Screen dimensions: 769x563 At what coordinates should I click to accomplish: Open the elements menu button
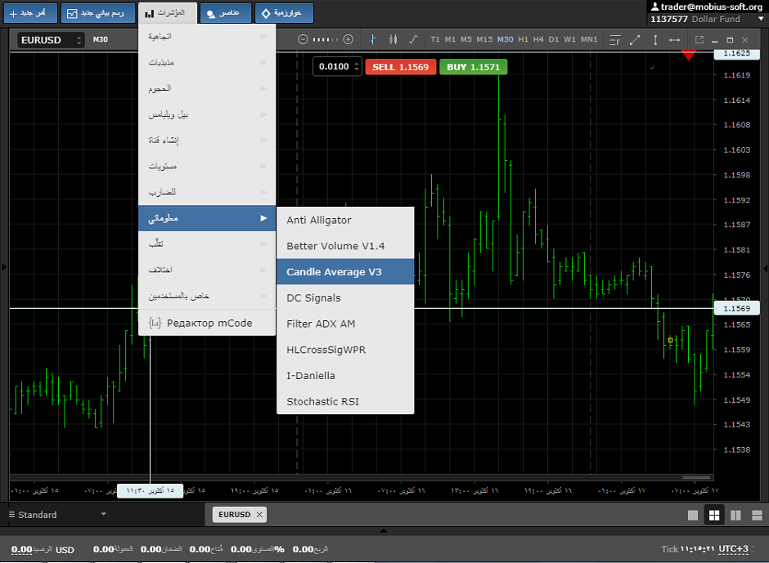[226, 13]
